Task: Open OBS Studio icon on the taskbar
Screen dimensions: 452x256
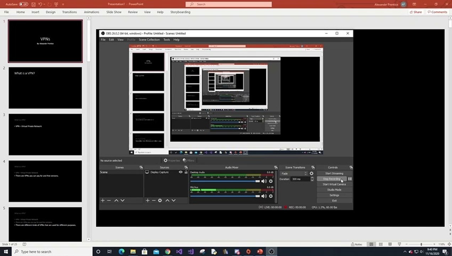Action: 271,252
